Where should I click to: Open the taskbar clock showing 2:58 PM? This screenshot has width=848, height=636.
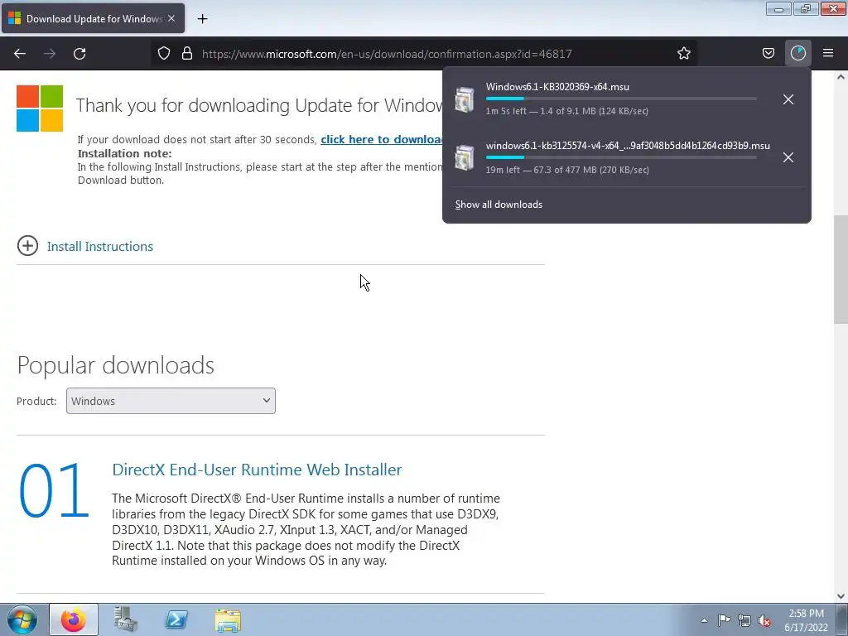(x=806, y=620)
